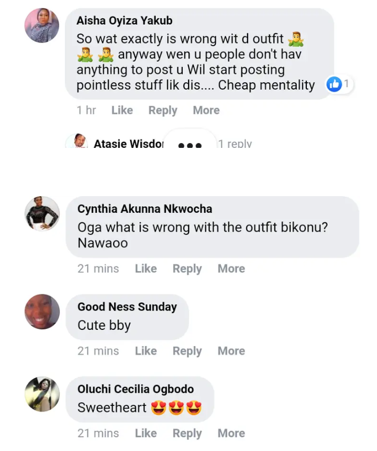Open More options on Cynthia's comment
Image resolution: width=377 pixels, height=451 pixels.
pos(231,269)
